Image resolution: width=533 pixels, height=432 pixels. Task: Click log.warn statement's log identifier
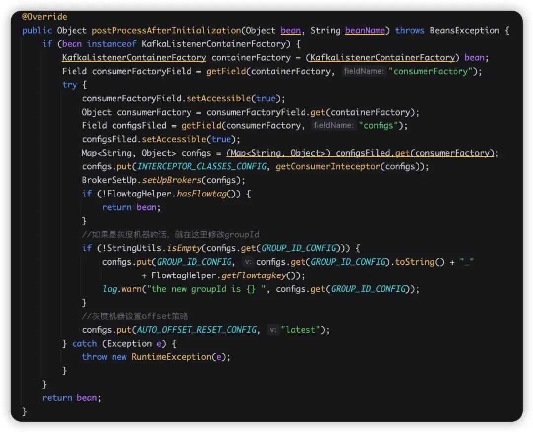tap(110, 289)
